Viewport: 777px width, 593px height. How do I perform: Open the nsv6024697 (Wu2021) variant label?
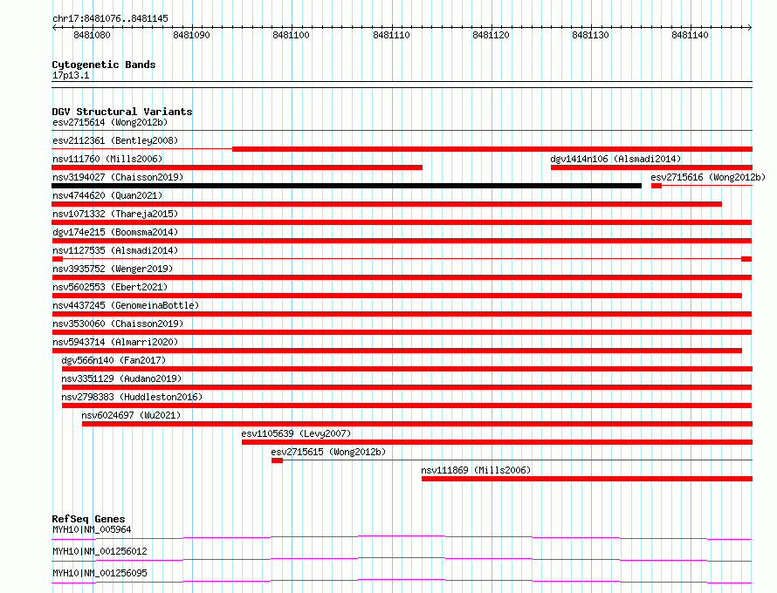(x=131, y=415)
